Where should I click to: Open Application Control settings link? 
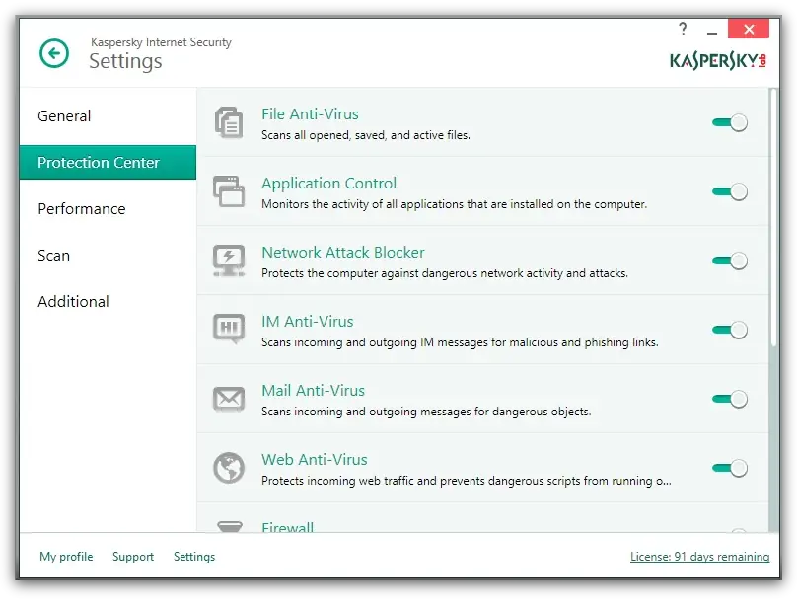tap(328, 183)
